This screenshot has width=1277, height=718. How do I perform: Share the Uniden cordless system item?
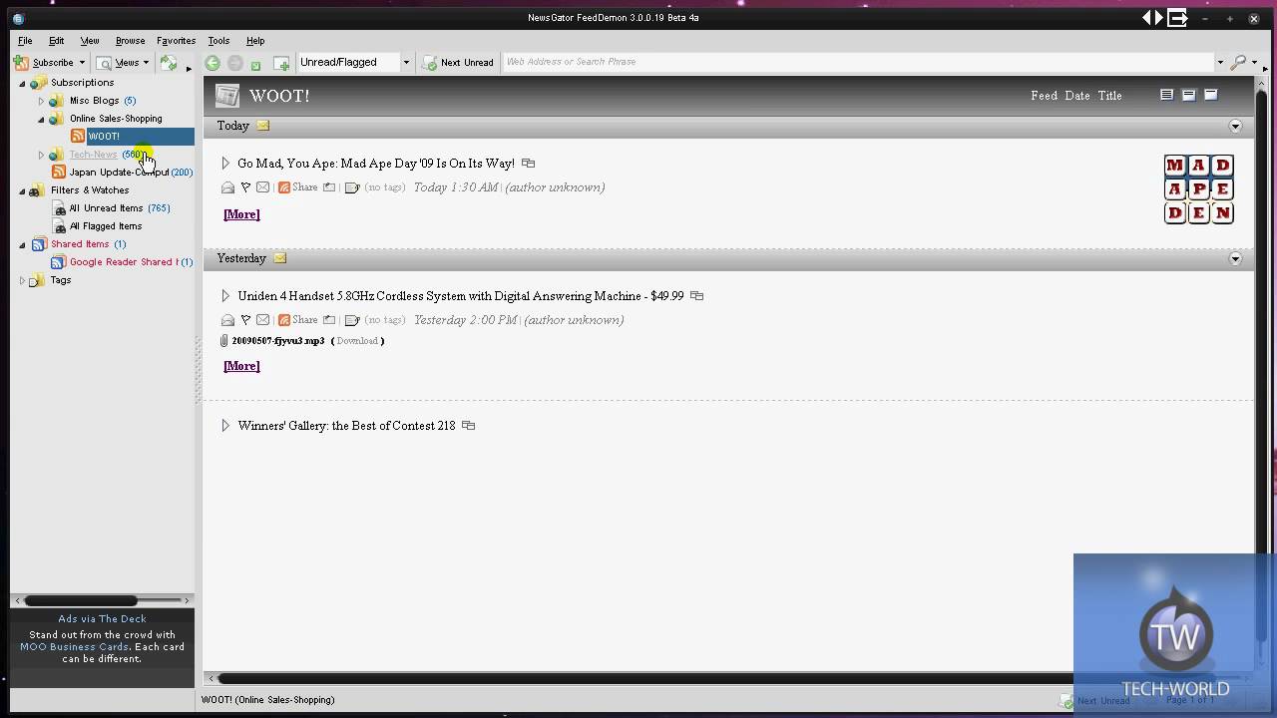(x=298, y=320)
